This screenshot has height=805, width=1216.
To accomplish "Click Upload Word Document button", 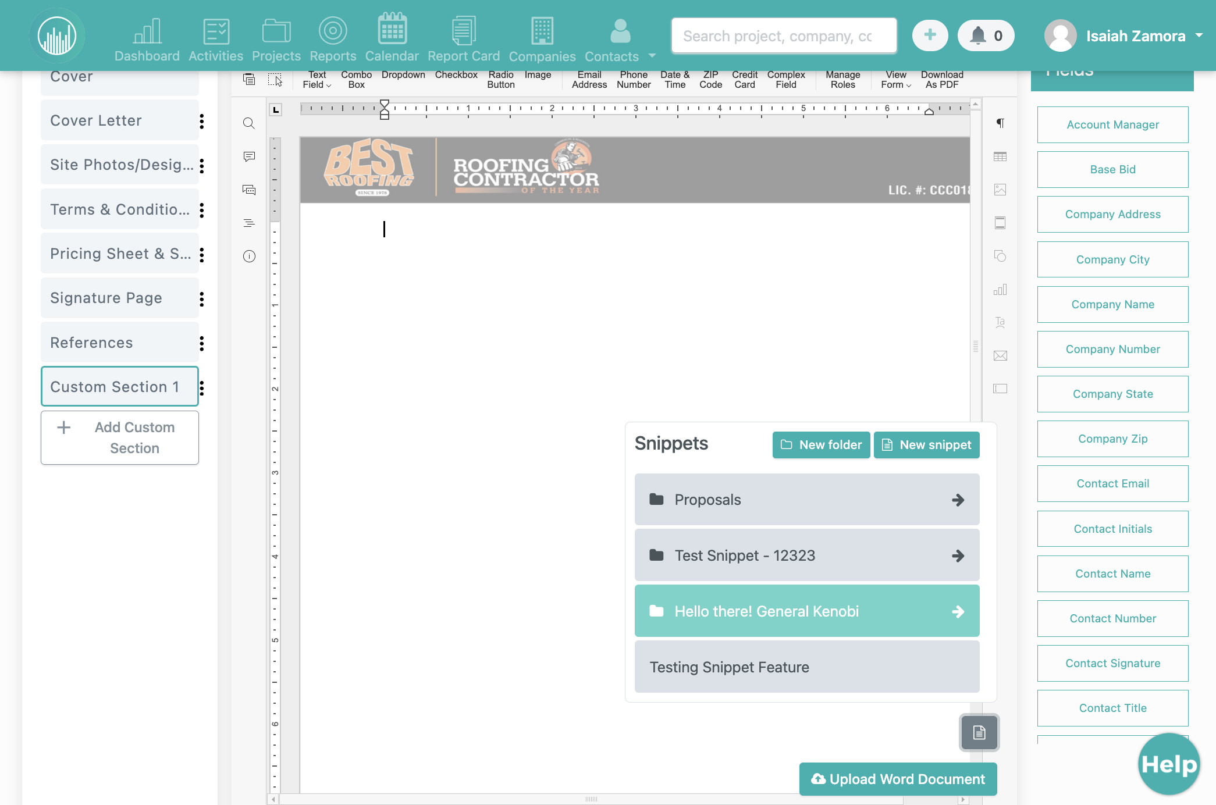I will 898,779.
